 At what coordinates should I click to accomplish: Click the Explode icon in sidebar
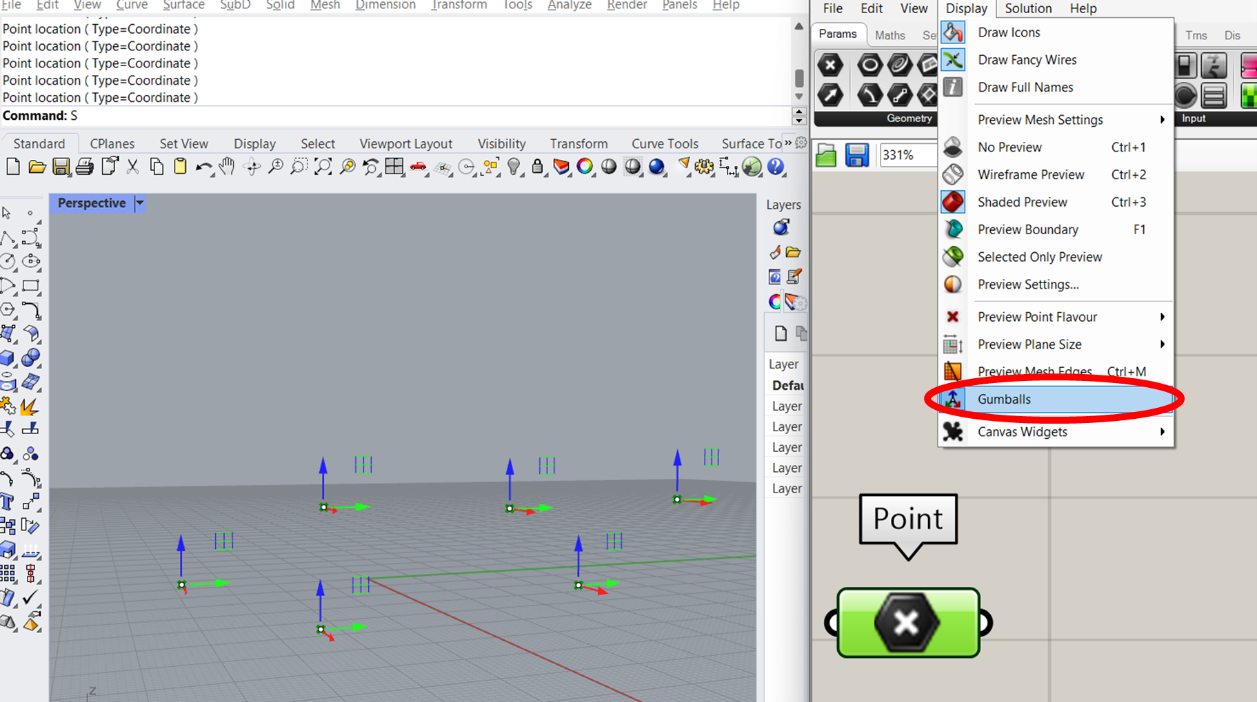[x=30, y=406]
